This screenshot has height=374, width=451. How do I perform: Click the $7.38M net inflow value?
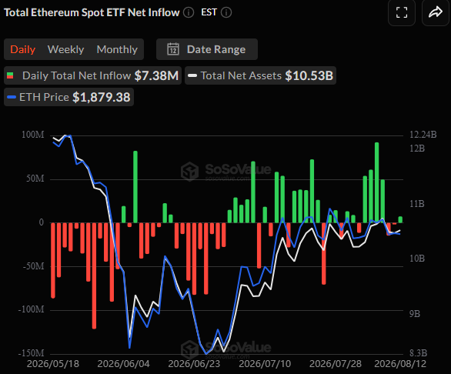click(x=156, y=75)
